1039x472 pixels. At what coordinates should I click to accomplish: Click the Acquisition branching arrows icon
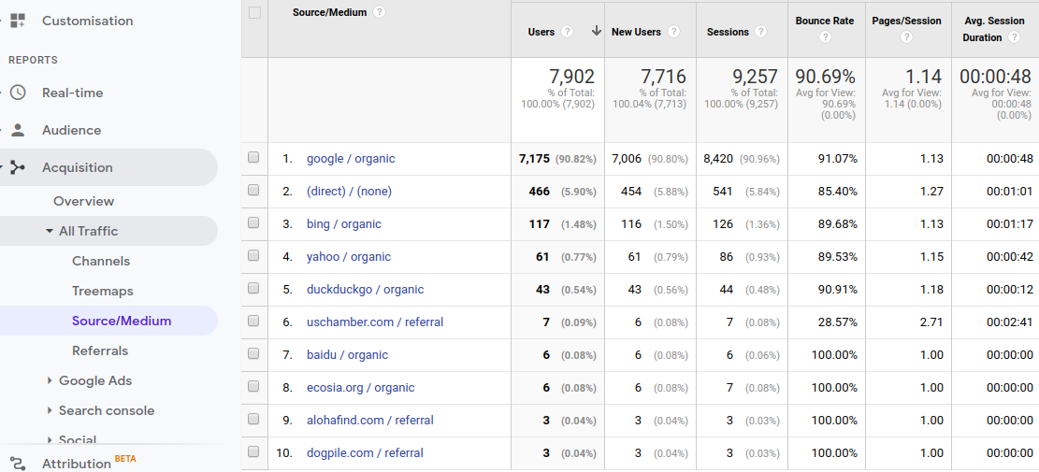click(18, 167)
